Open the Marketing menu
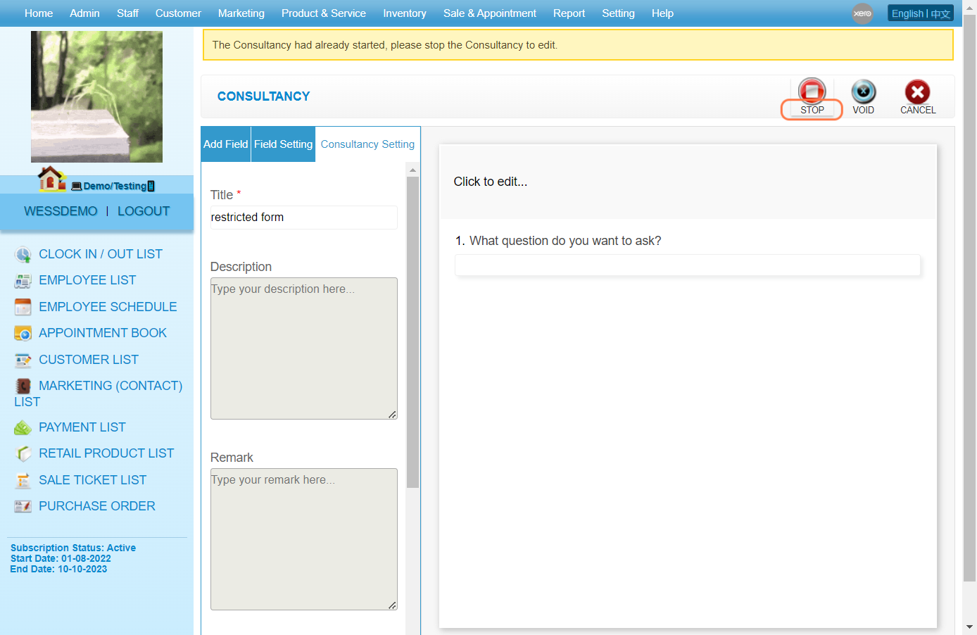 pyautogui.click(x=241, y=13)
